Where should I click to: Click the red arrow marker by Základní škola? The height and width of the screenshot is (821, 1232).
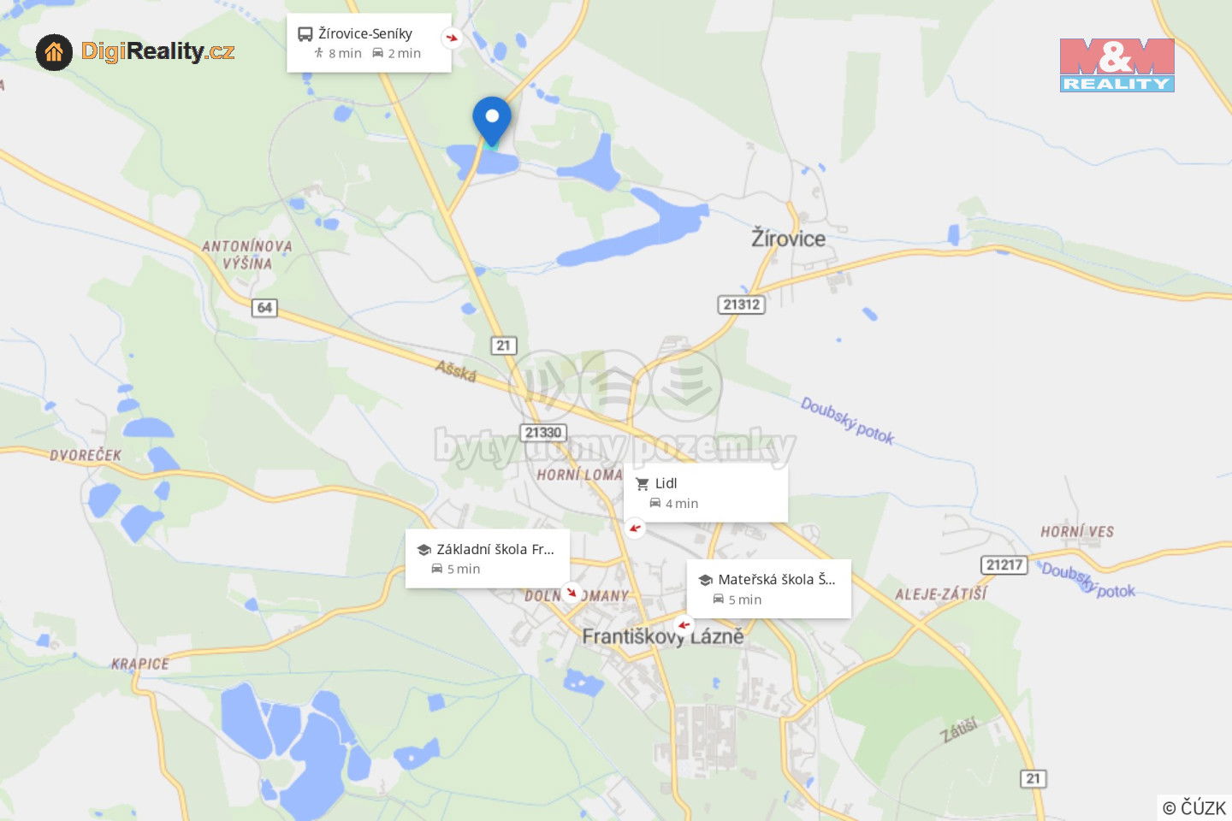[572, 593]
